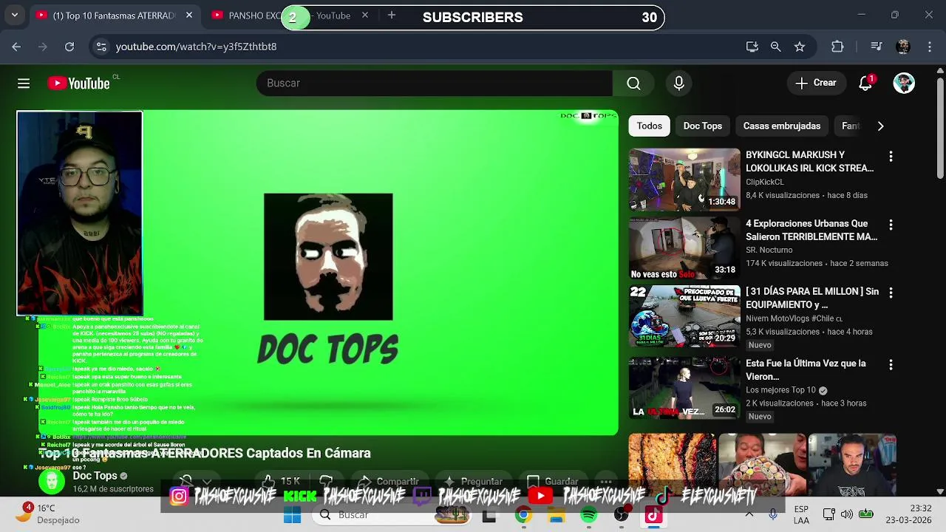The width and height of the screenshot is (946, 532).
Task: Bookmark this page with star icon
Action: 799,47
